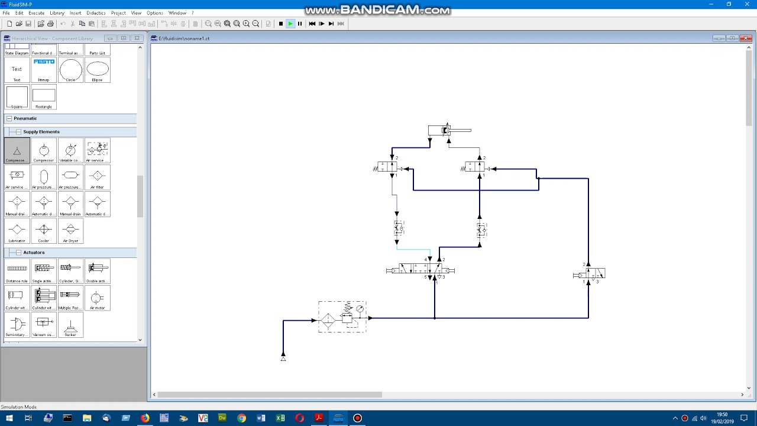Click the pushbutton 3/2 valve at right
757x426 pixels.
pos(589,275)
